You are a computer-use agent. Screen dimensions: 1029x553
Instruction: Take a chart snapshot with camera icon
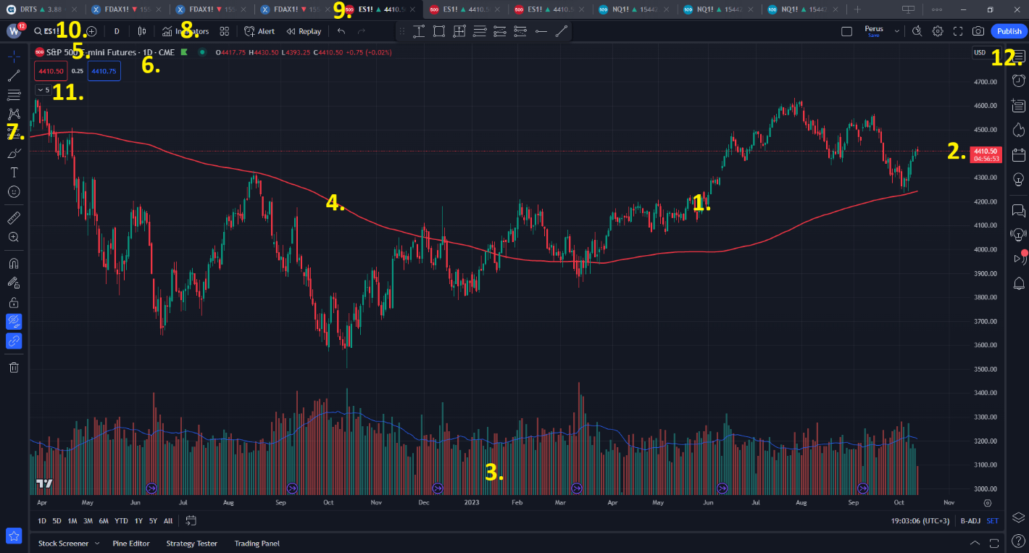coord(978,31)
